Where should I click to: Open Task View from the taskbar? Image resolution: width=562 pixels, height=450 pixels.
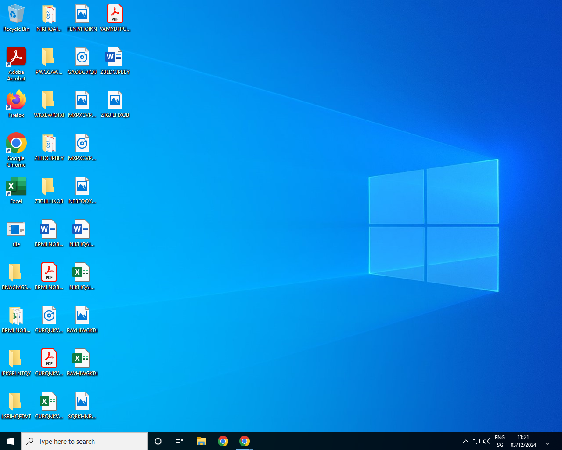point(179,441)
